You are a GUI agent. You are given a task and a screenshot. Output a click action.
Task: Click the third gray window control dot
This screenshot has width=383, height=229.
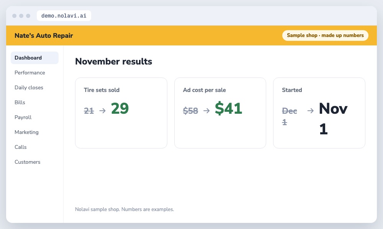coord(28,16)
